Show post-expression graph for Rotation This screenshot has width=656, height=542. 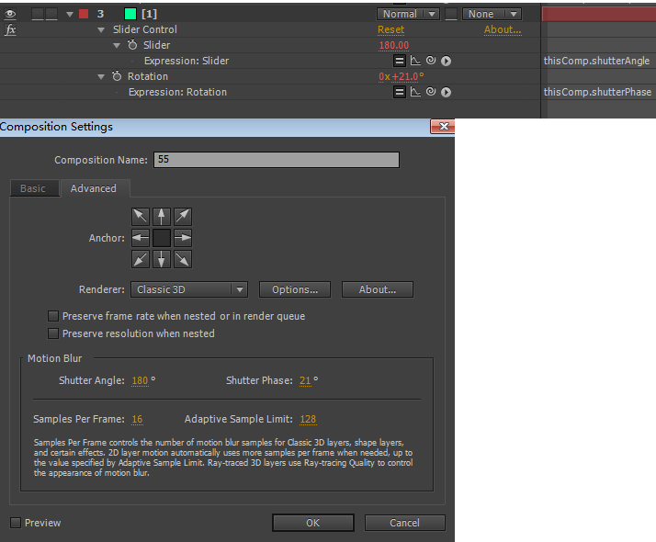(415, 92)
